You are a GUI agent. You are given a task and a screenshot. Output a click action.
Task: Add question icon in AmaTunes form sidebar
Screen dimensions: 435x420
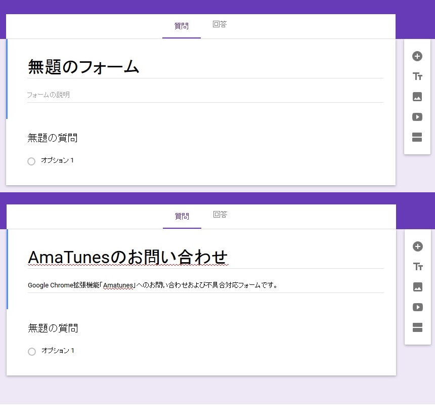pos(417,246)
